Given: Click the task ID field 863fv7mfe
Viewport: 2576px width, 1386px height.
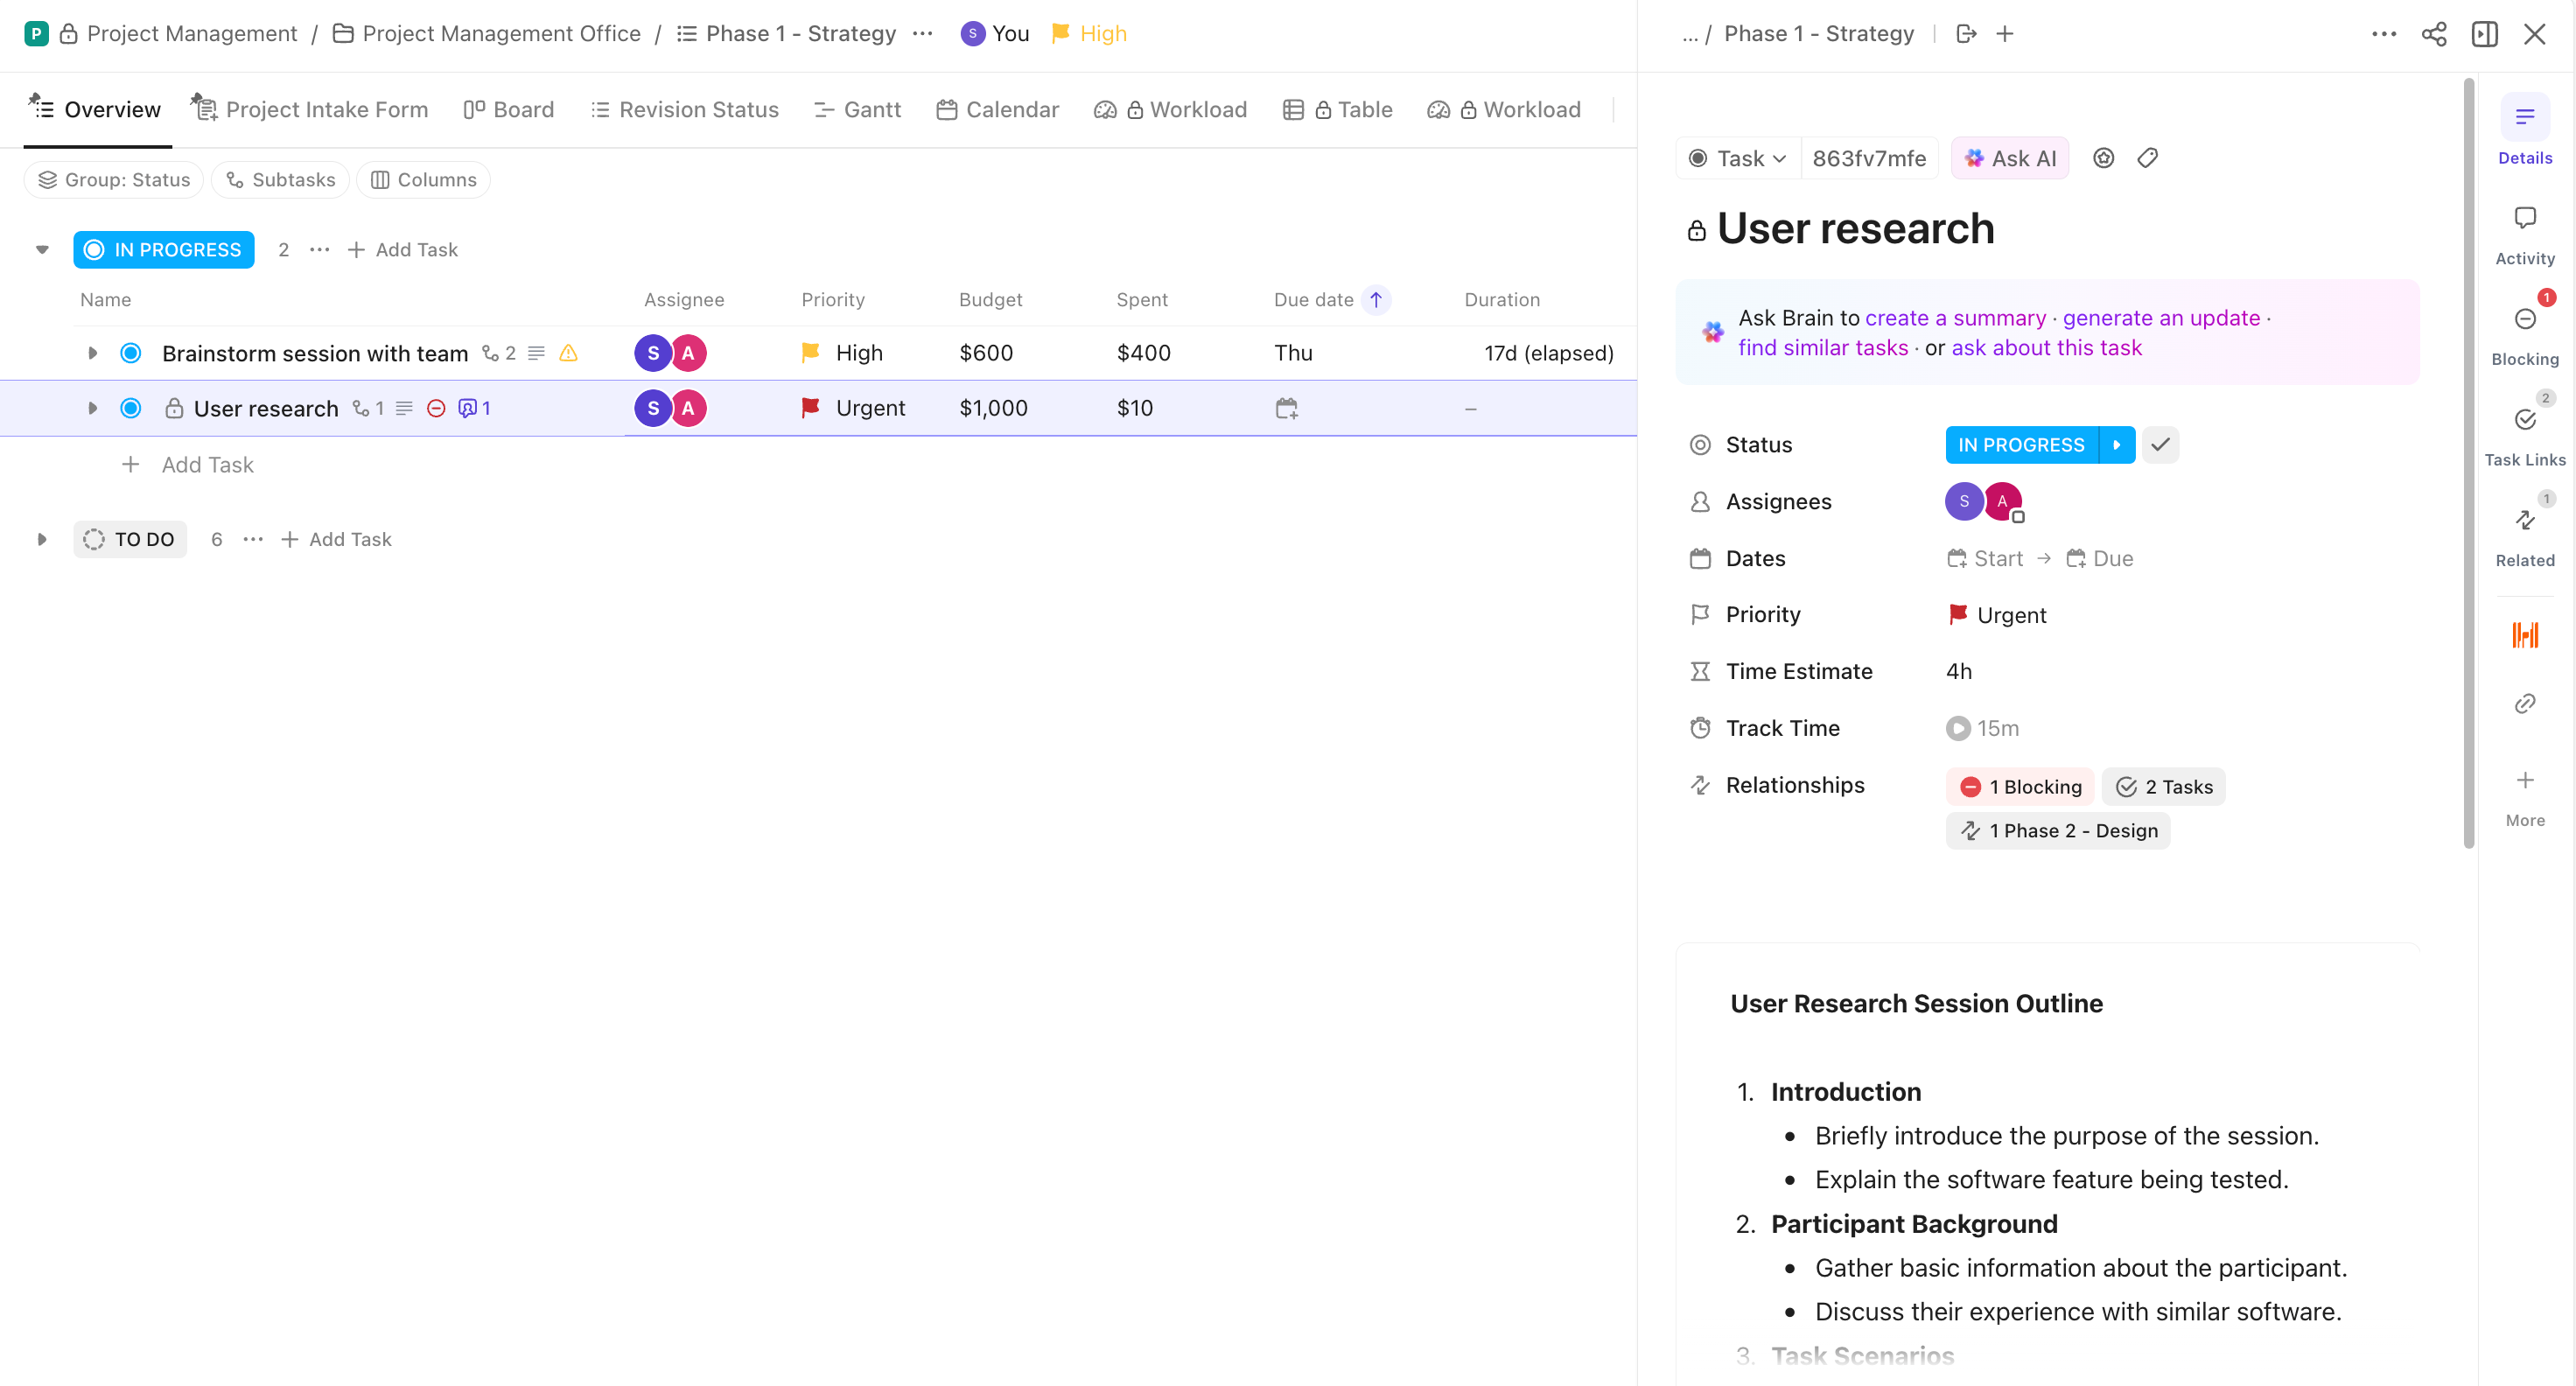Looking at the screenshot, I should pyautogui.click(x=1869, y=157).
